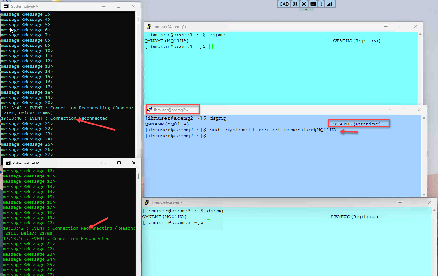Click Connection Reconnecting event line in Getter window

[67, 110]
